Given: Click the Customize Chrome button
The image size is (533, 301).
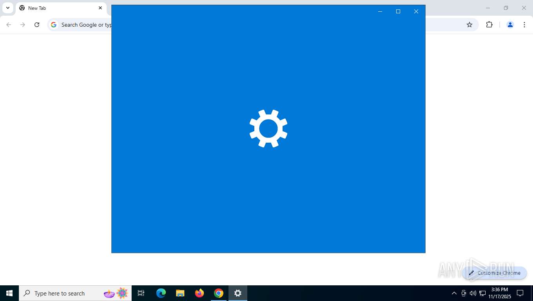Looking at the screenshot, I should 495,273.
